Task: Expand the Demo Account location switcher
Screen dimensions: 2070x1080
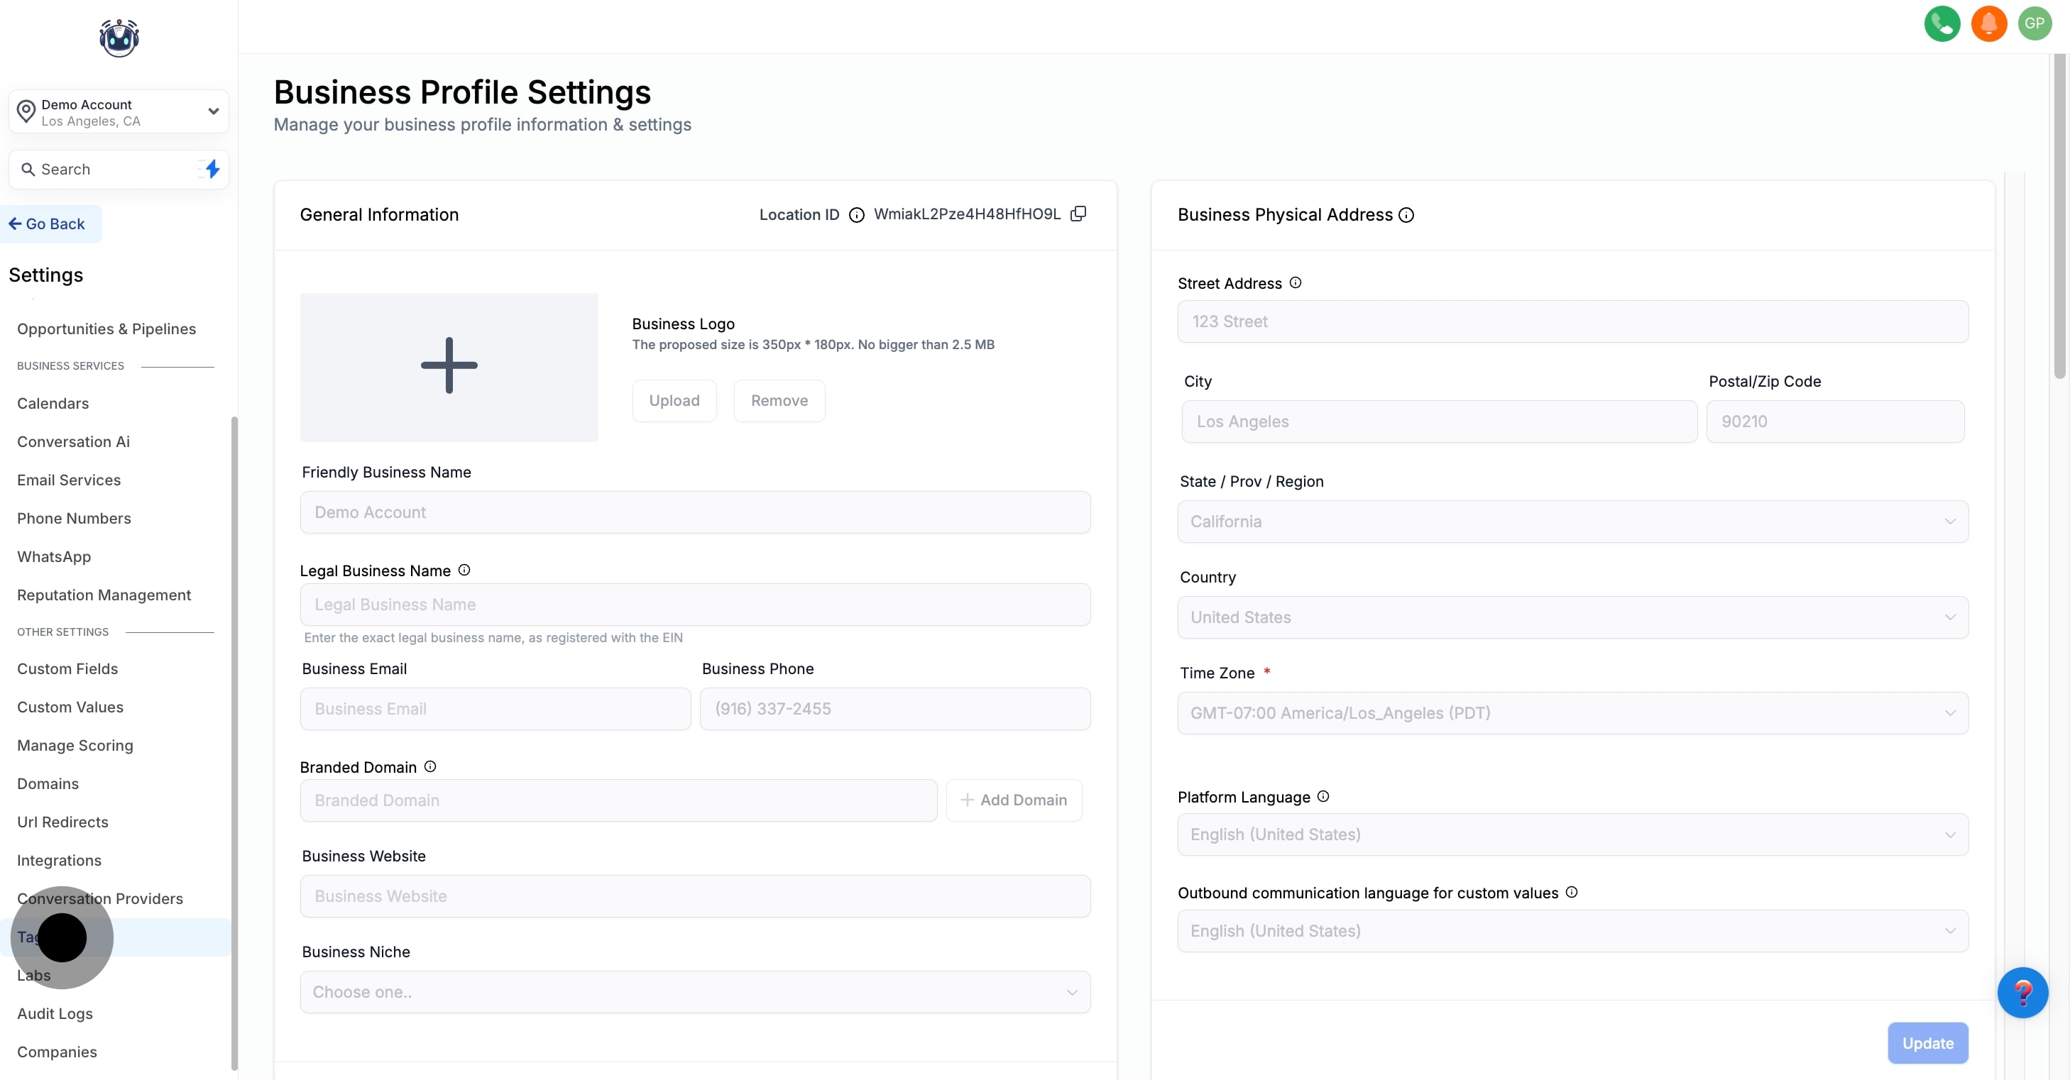Action: point(119,112)
